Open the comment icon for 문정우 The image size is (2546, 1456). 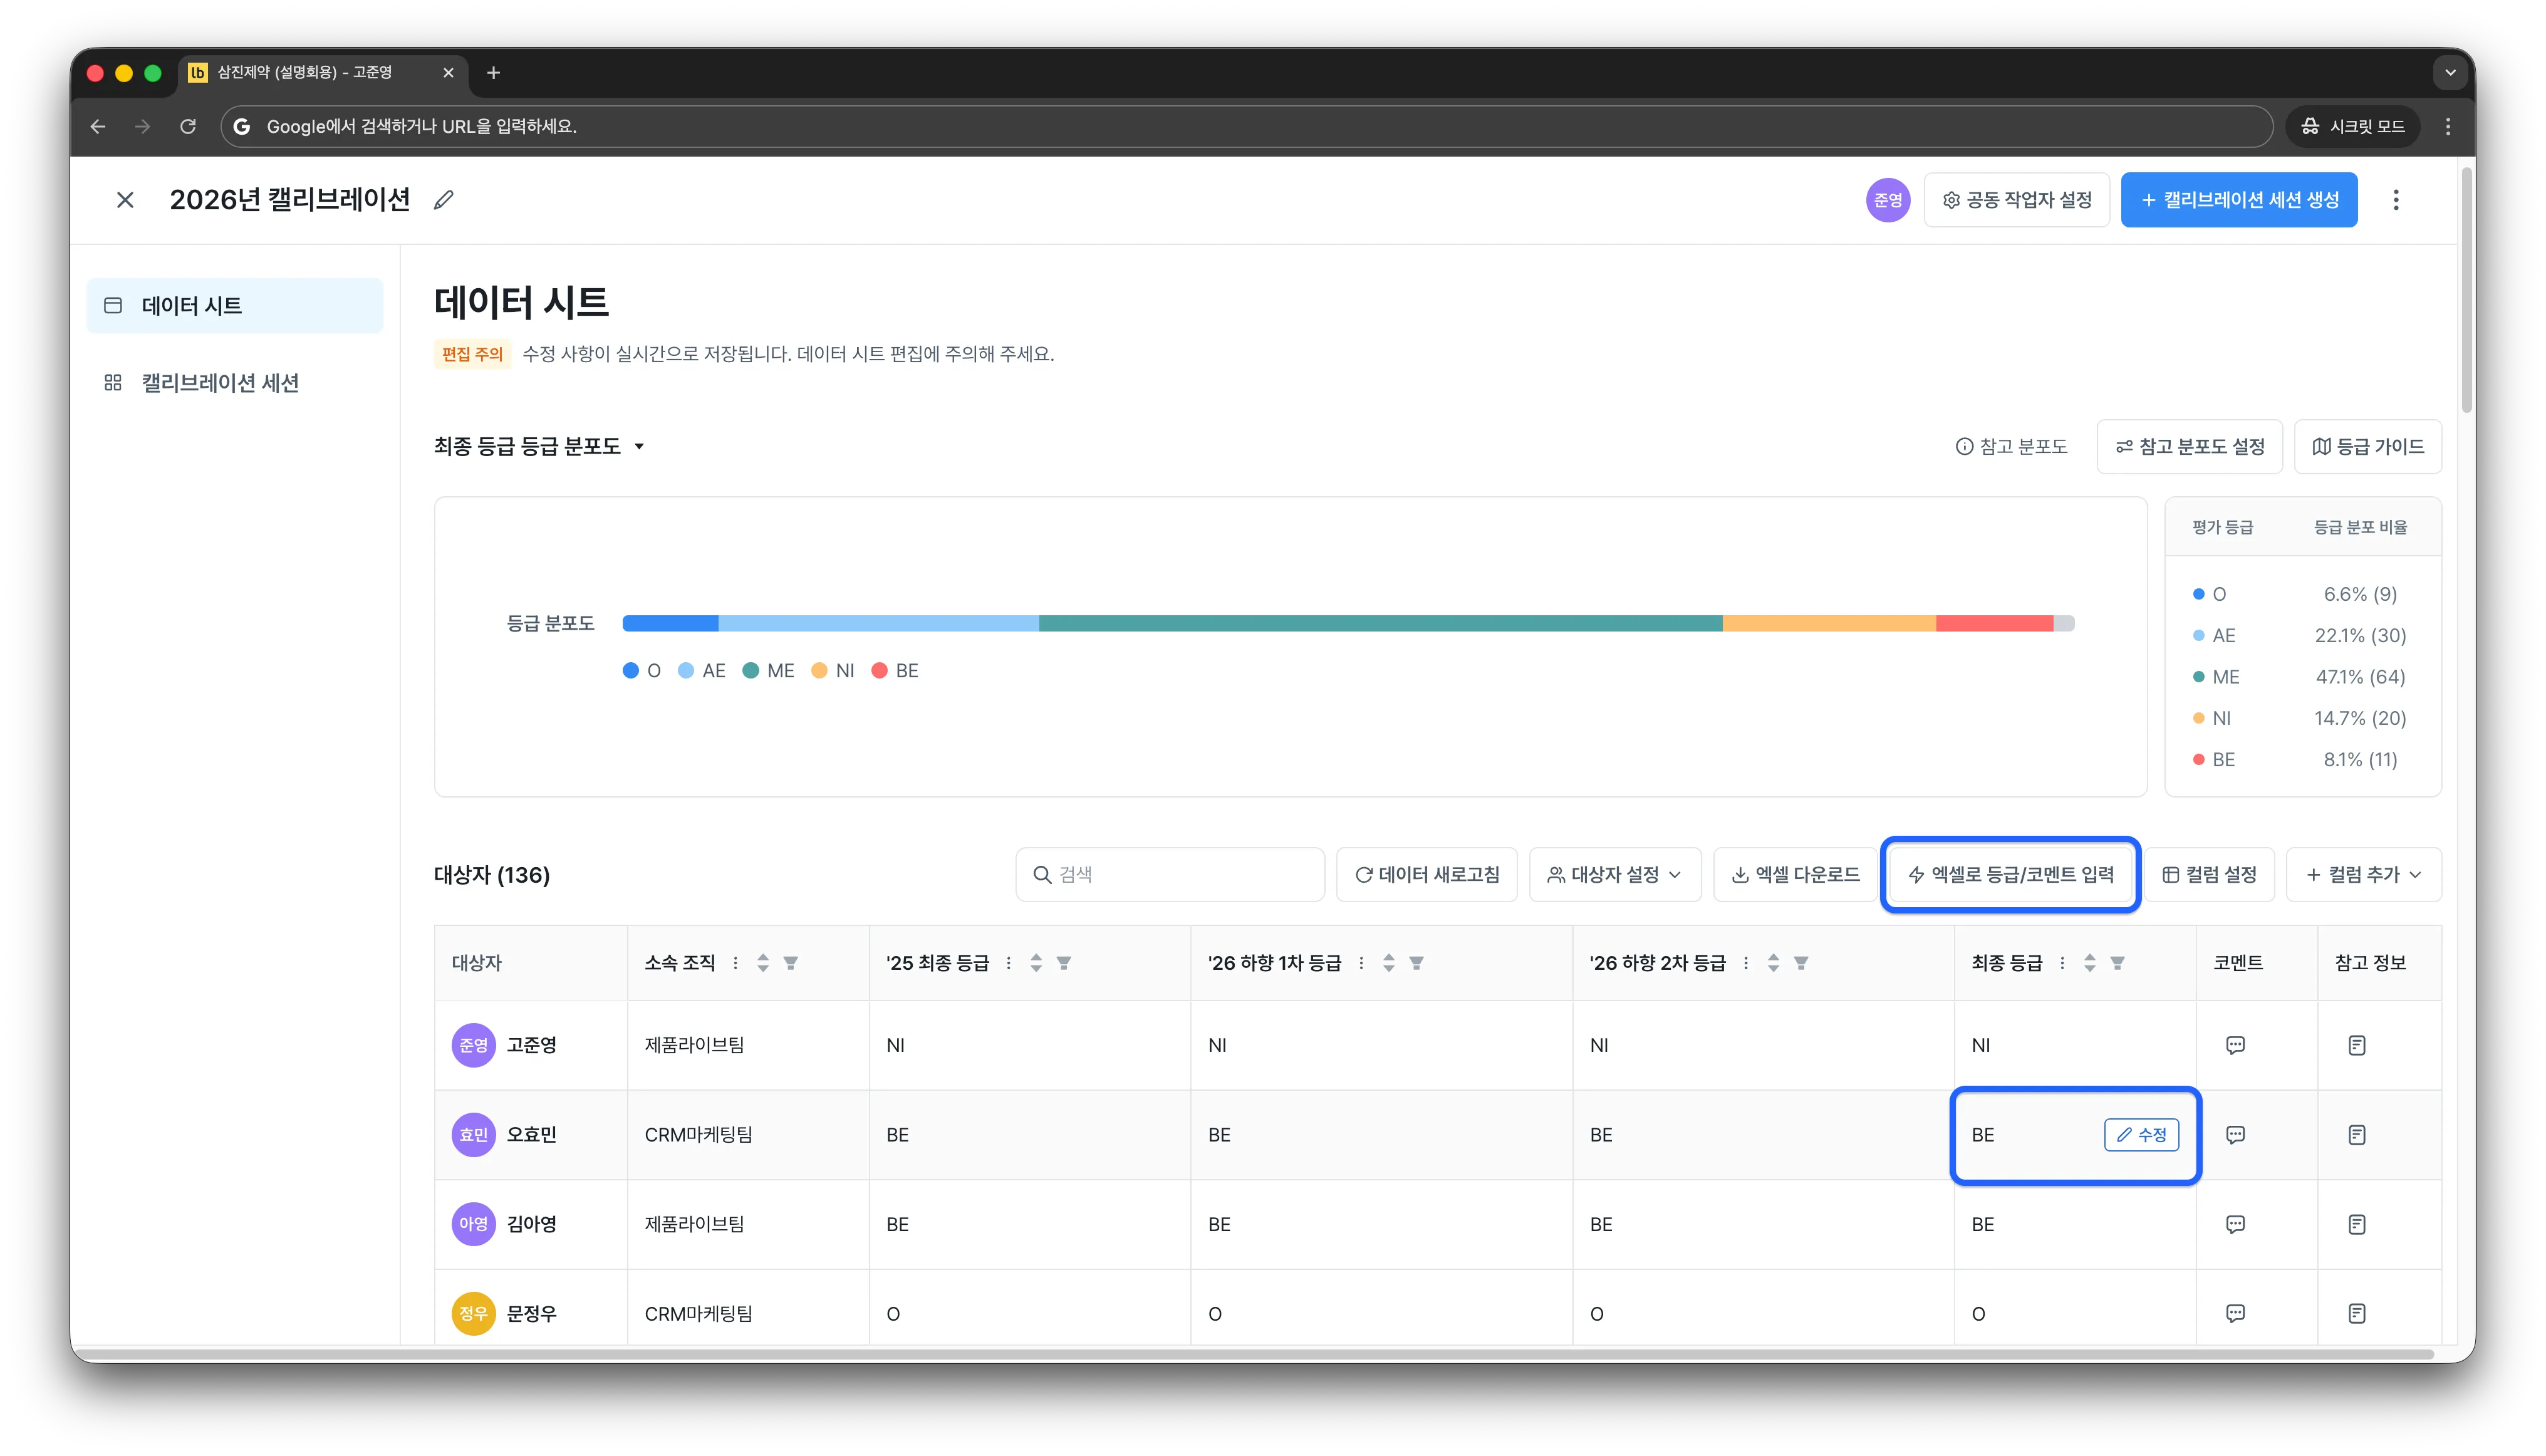tap(2235, 1313)
